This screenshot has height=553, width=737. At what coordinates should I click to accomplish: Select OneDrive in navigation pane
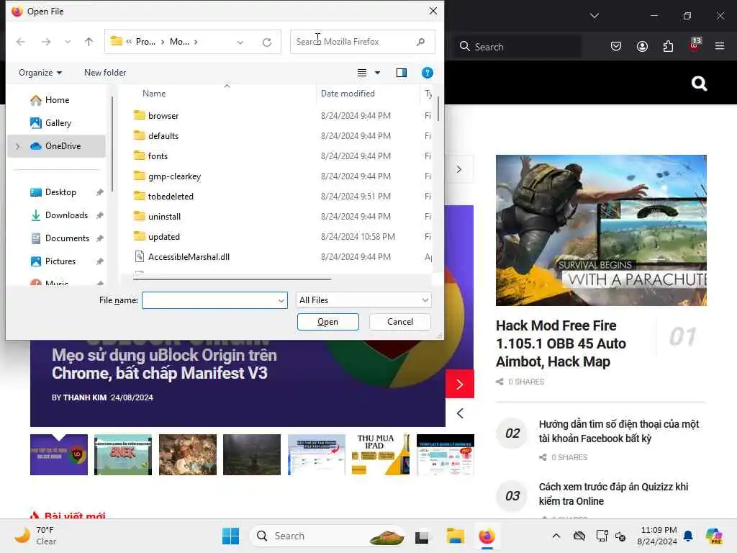(57, 146)
